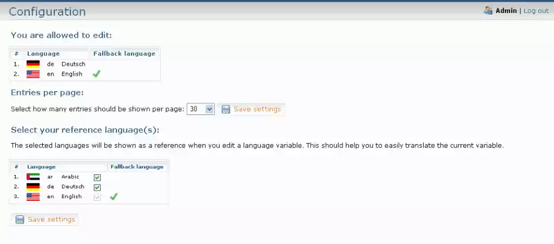Viewport: 554px width, 244px height.
Task: Click Save settings below the reference languages table
Action: [45, 220]
